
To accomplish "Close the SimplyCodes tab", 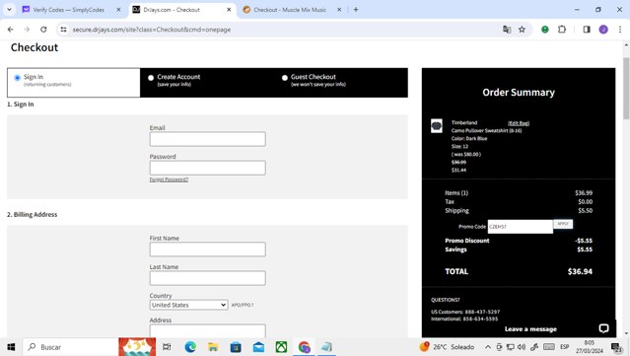I will point(118,10).
